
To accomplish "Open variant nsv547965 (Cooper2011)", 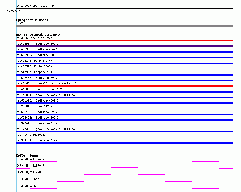I will coord(34,72).
